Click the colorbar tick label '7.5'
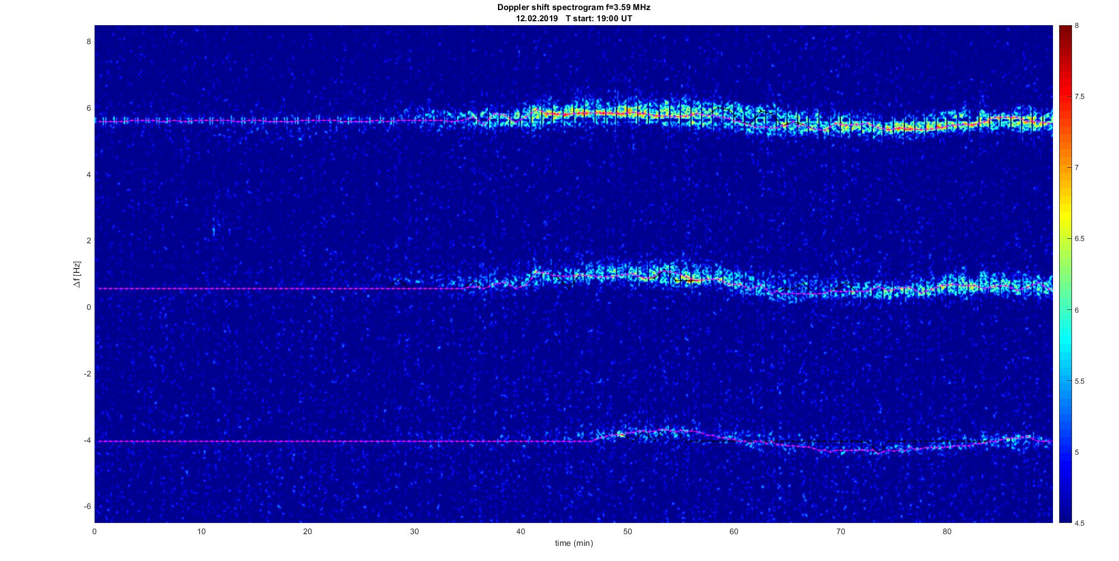1119x561 pixels. coord(1079,97)
